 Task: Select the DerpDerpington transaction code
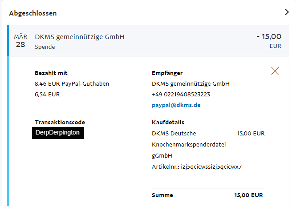click(58, 133)
